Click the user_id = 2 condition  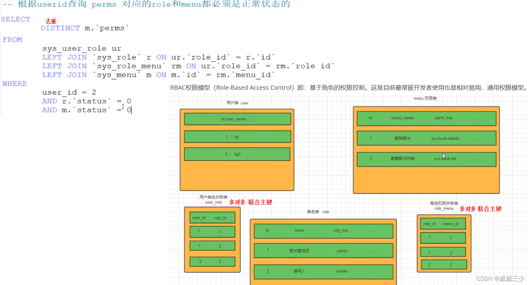tap(69, 92)
